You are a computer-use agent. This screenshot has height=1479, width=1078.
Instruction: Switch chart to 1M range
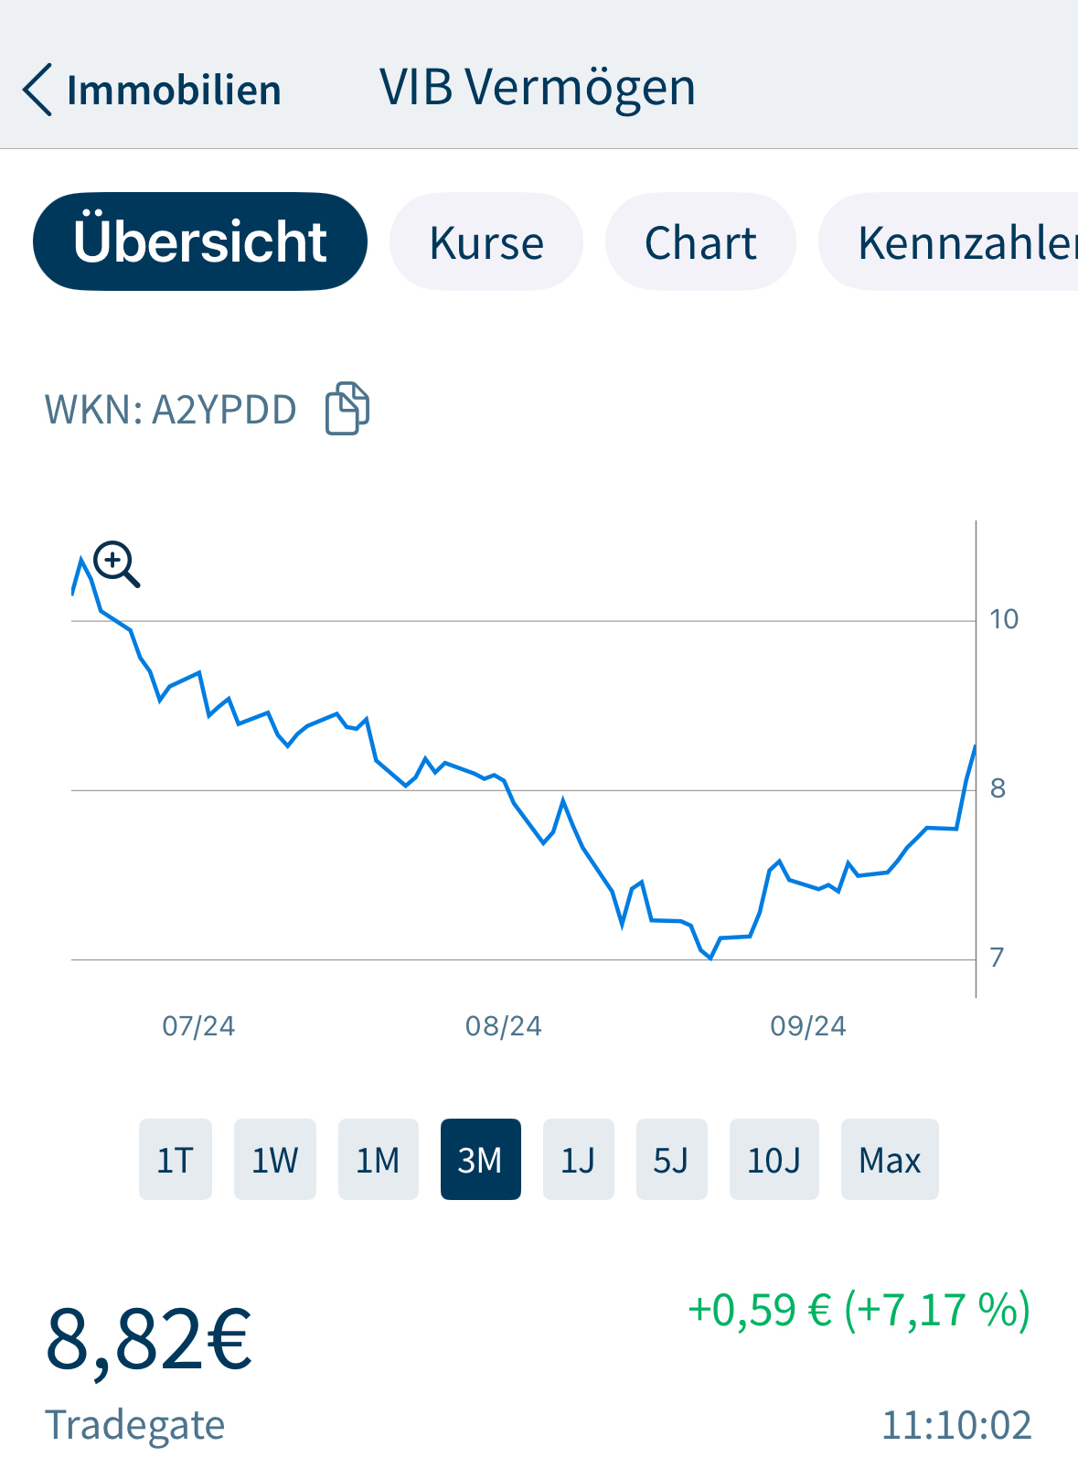378,1160
